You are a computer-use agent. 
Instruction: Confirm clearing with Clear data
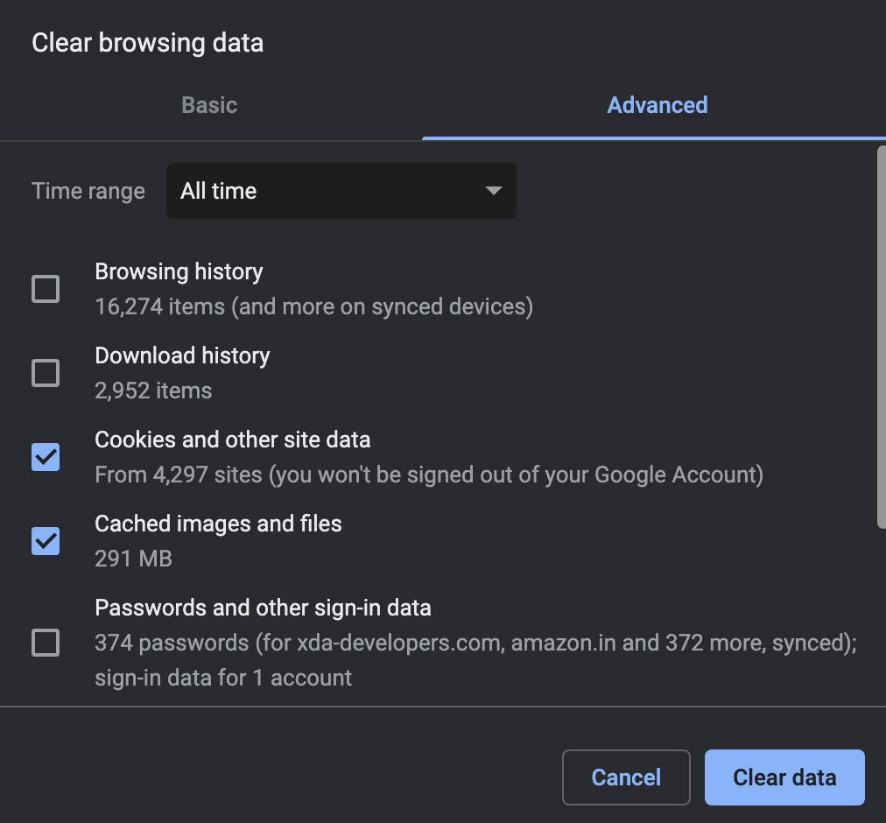784,777
